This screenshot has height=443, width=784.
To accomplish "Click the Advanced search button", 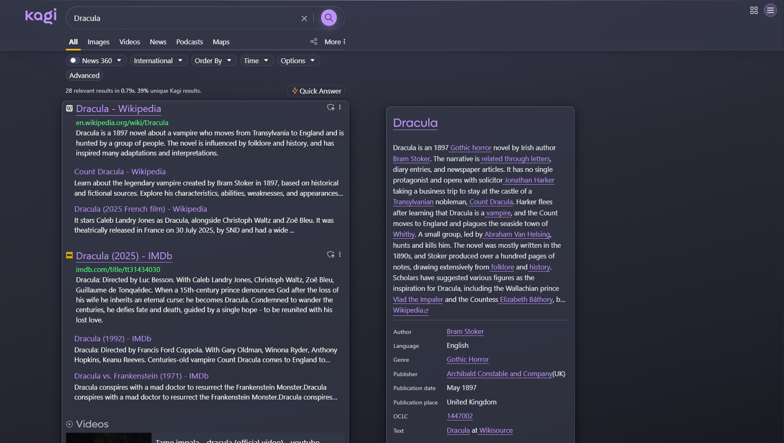I will 84,75.
